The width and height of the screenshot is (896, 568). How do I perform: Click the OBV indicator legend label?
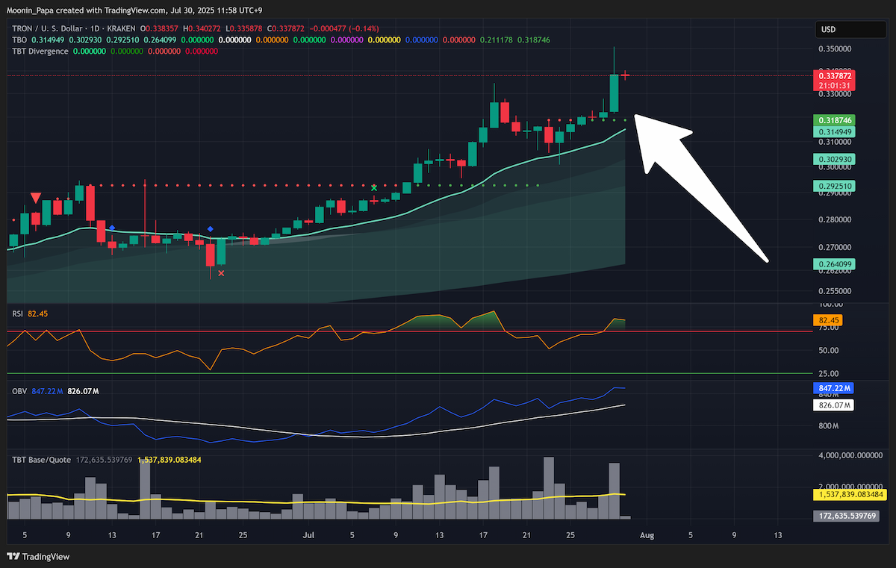click(x=19, y=390)
